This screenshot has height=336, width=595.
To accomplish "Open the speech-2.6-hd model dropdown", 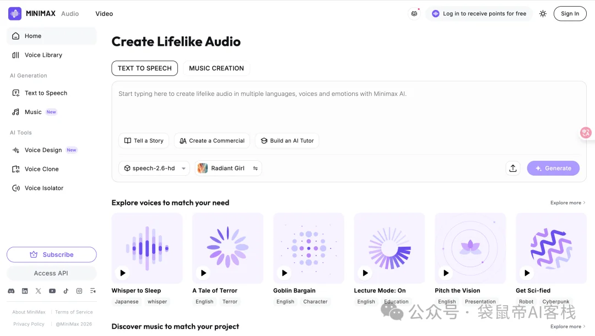I will pyautogui.click(x=154, y=169).
